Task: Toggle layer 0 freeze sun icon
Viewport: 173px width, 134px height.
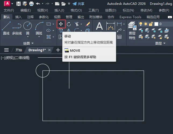Action: pos(146,24)
